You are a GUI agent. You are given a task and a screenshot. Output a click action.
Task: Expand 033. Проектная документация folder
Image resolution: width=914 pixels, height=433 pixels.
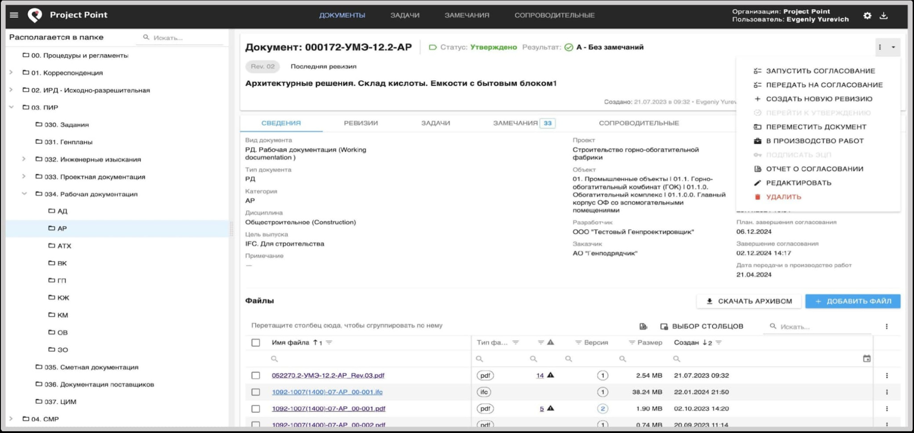coord(24,176)
